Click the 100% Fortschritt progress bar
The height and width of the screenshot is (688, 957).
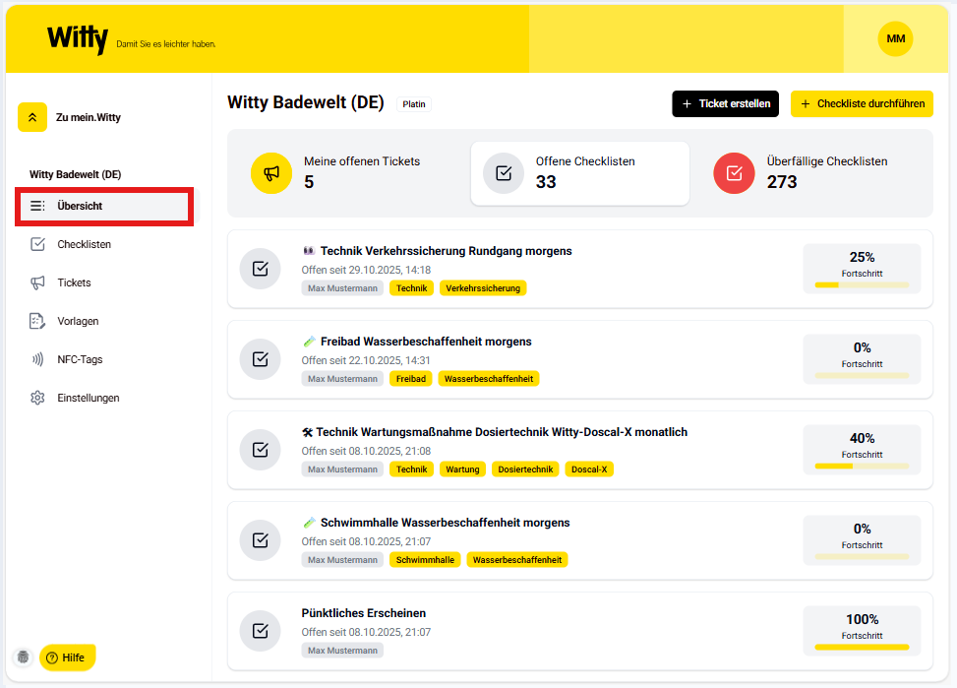pos(862,647)
